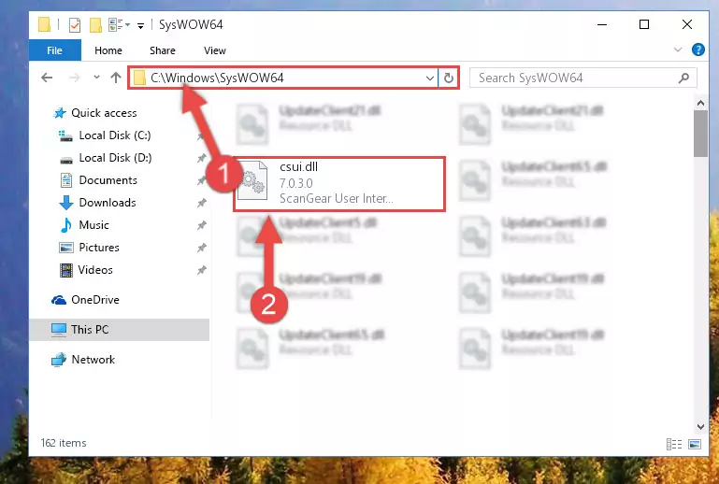Switch to the Home ribbon tab
Image resolution: width=719 pixels, height=484 pixels.
(x=108, y=50)
